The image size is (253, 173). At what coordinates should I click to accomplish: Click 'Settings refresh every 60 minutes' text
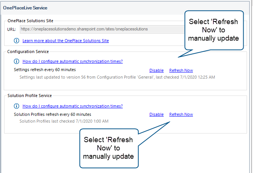45,70
